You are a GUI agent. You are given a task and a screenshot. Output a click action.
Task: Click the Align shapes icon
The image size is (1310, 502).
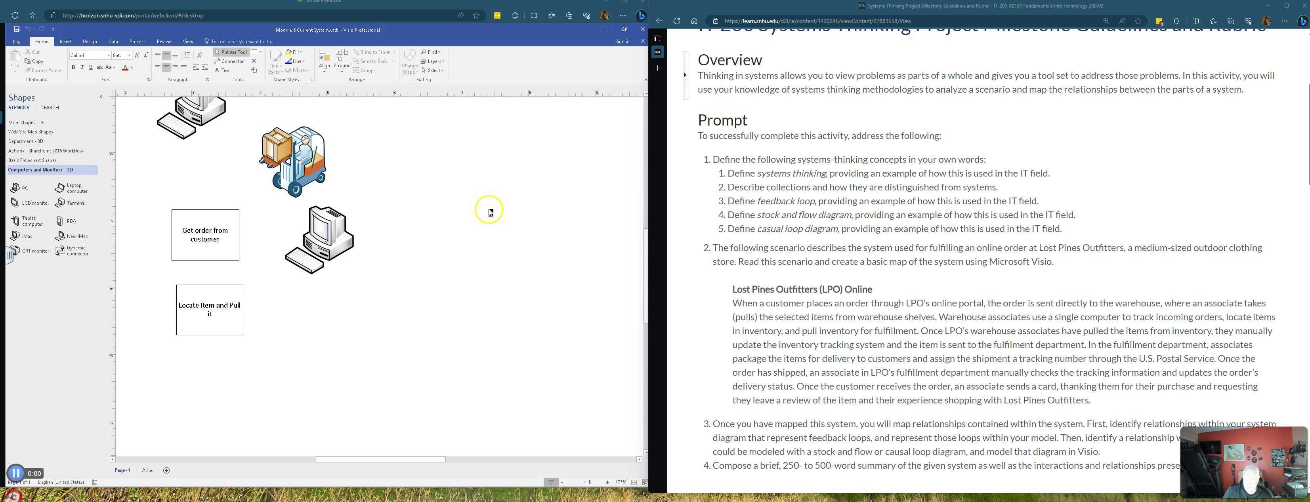click(x=324, y=59)
